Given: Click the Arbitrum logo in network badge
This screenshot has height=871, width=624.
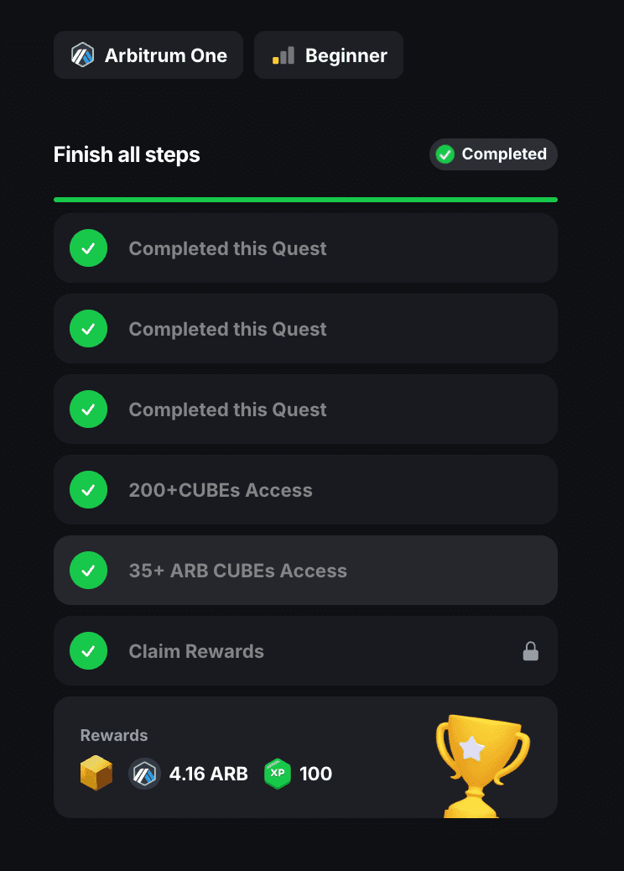Looking at the screenshot, I should tap(82, 55).
